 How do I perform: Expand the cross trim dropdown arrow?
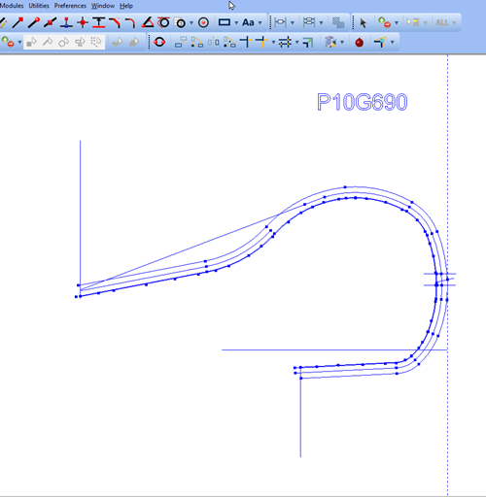point(273,42)
